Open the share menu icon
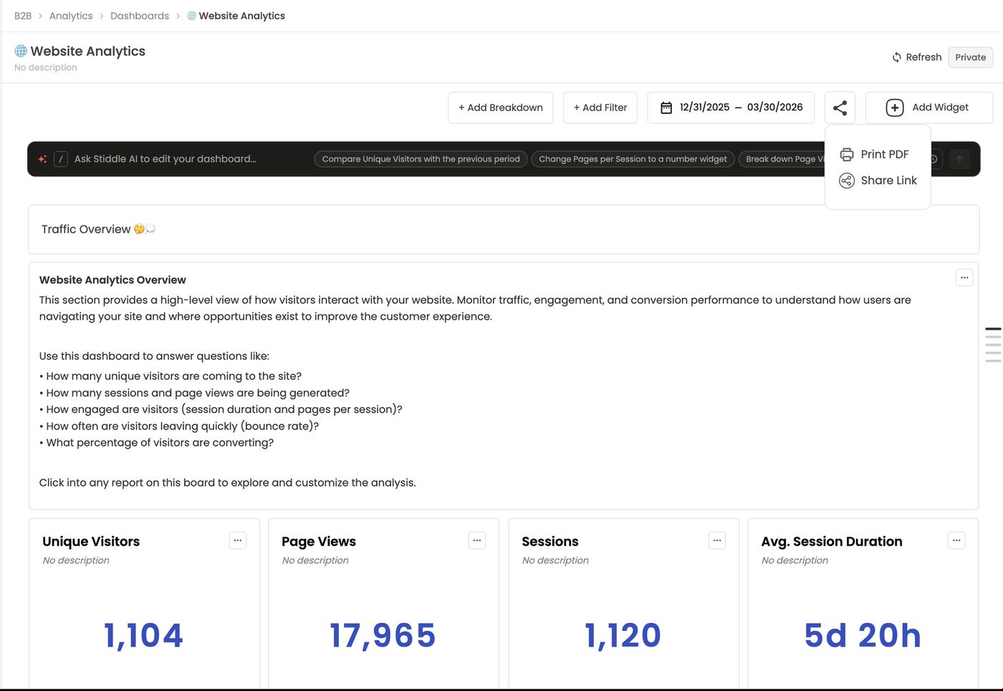 click(840, 108)
